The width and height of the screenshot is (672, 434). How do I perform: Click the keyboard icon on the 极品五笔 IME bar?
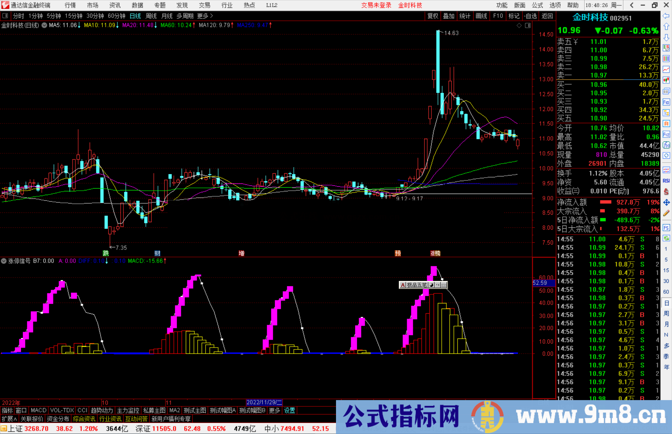tap(444, 285)
